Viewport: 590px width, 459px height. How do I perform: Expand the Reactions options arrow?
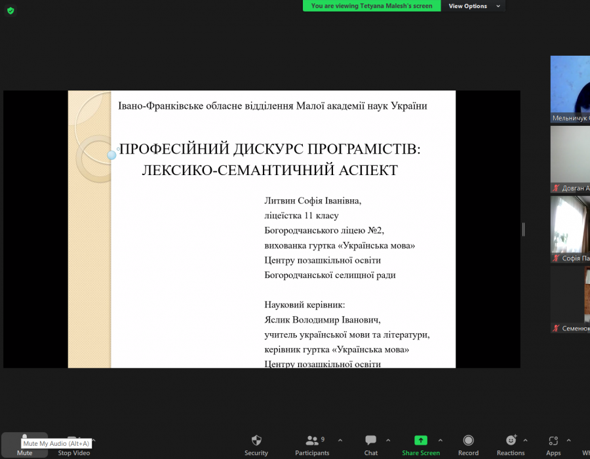pos(525,441)
